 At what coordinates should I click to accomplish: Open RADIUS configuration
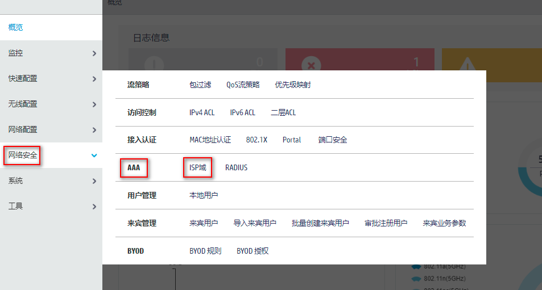click(236, 167)
